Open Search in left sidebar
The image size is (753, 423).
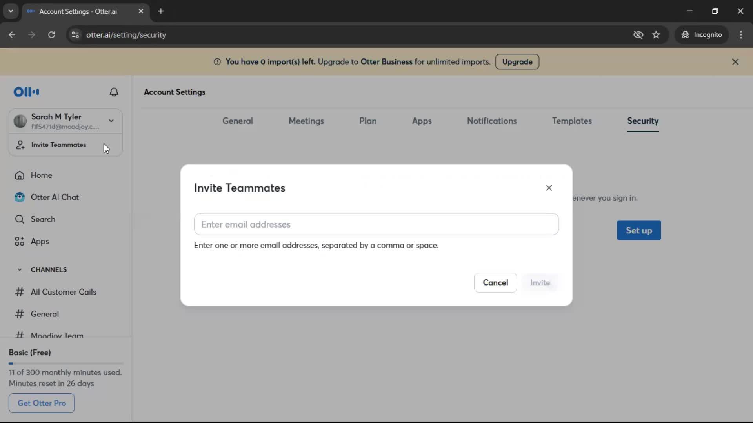[x=43, y=219]
